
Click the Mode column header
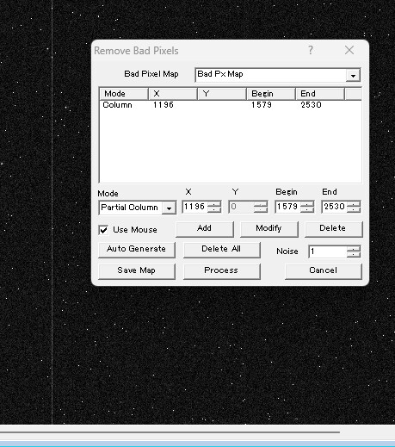pyautogui.click(x=124, y=94)
